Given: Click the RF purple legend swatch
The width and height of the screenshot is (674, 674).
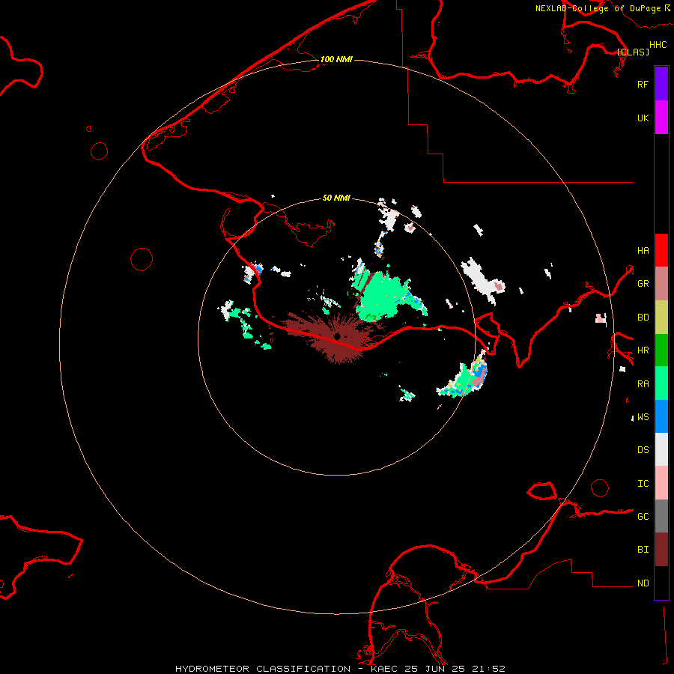Looking at the screenshot, I should [x=661, y=84].
